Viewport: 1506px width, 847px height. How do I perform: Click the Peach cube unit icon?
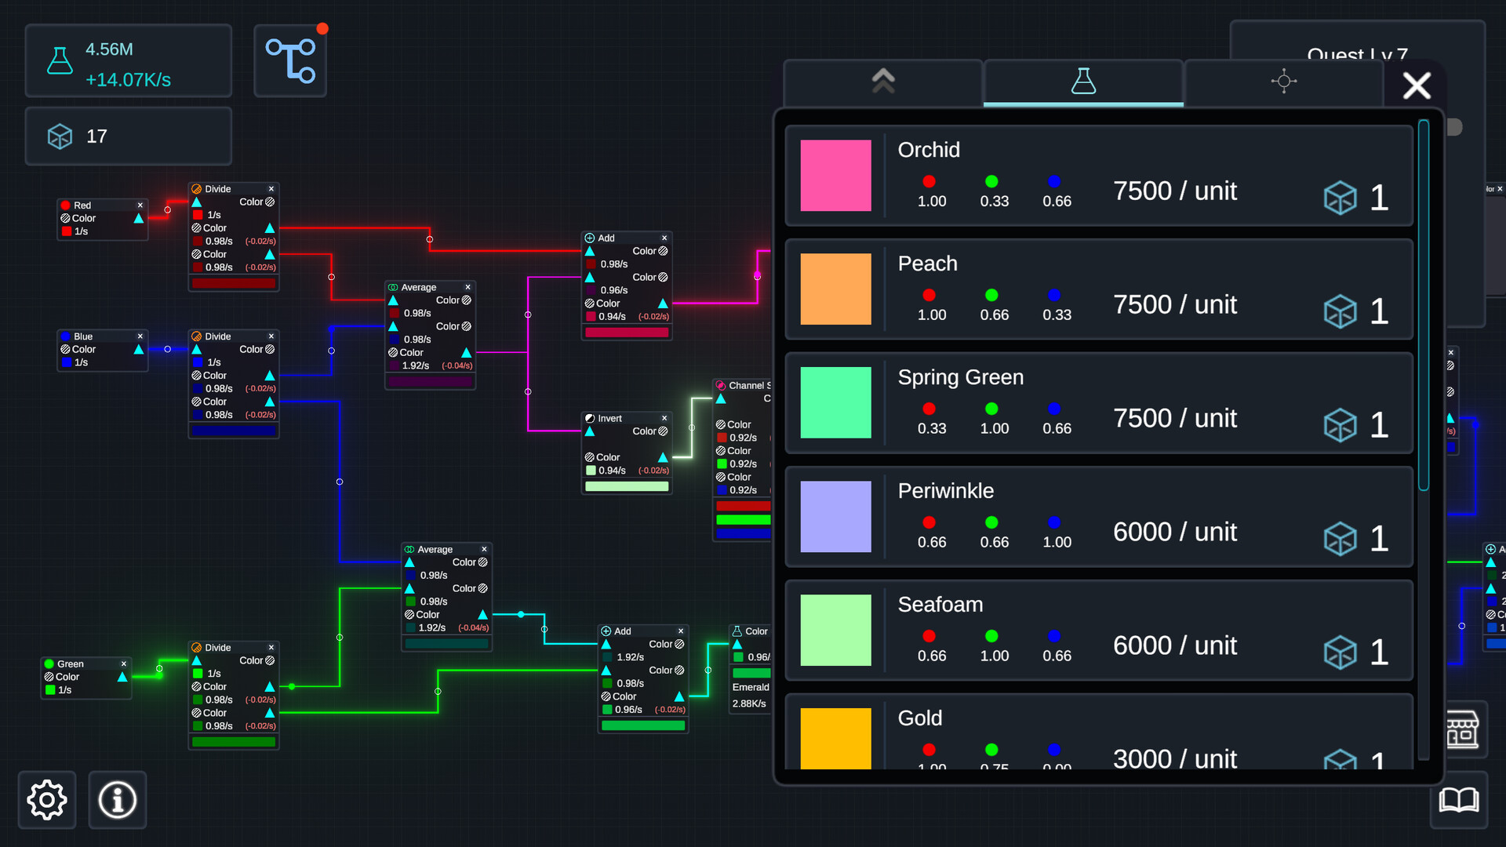pos(1340,311)
